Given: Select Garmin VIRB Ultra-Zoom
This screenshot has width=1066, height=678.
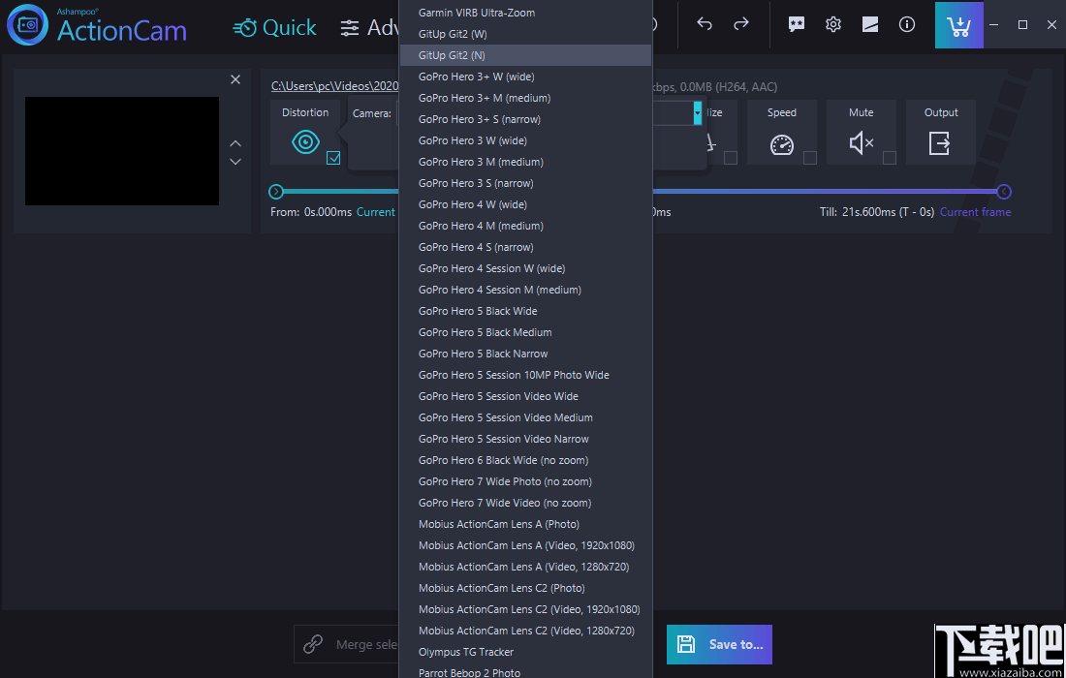Looking at the screenshot, I should (x=525, y=13).
